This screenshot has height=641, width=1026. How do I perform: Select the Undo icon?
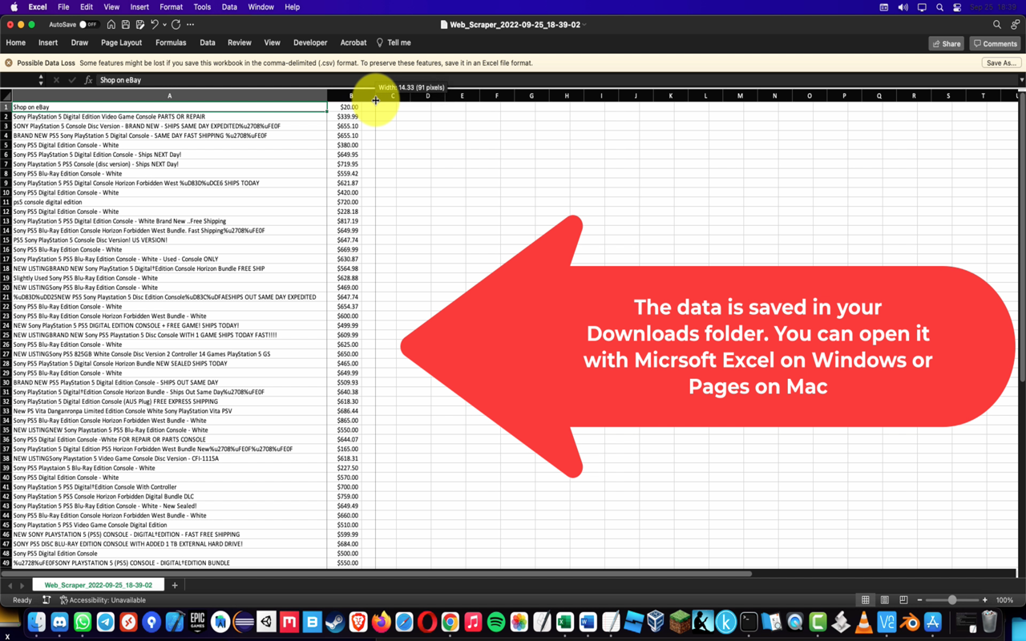[x=155, y=24]
